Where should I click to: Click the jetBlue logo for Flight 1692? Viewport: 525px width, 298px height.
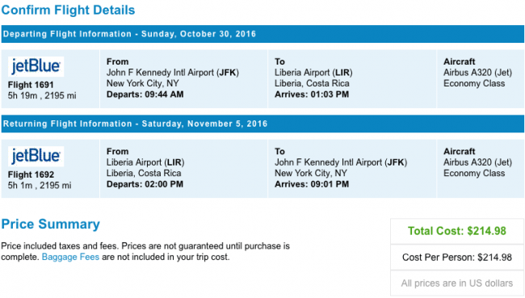pyautogui.click(x=36, y=157)
